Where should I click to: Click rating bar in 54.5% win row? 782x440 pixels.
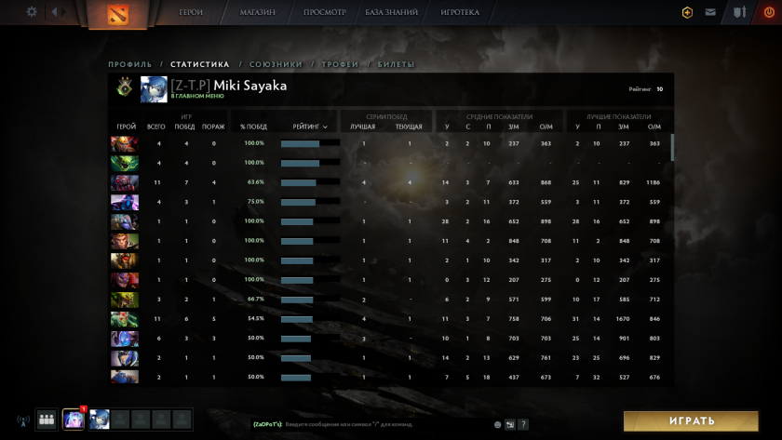tap(310, 319)
